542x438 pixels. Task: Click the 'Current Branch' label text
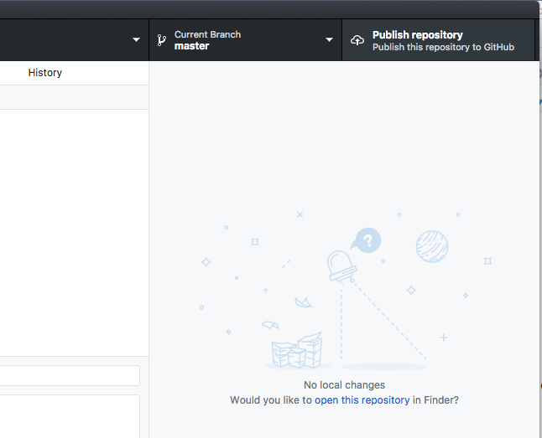tap(207, 34)
